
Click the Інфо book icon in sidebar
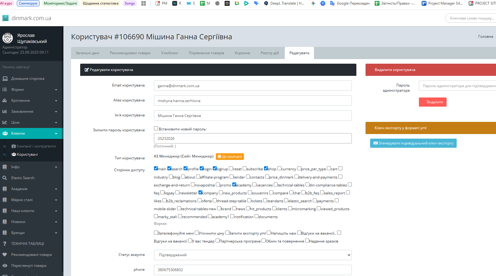[5, 167]
